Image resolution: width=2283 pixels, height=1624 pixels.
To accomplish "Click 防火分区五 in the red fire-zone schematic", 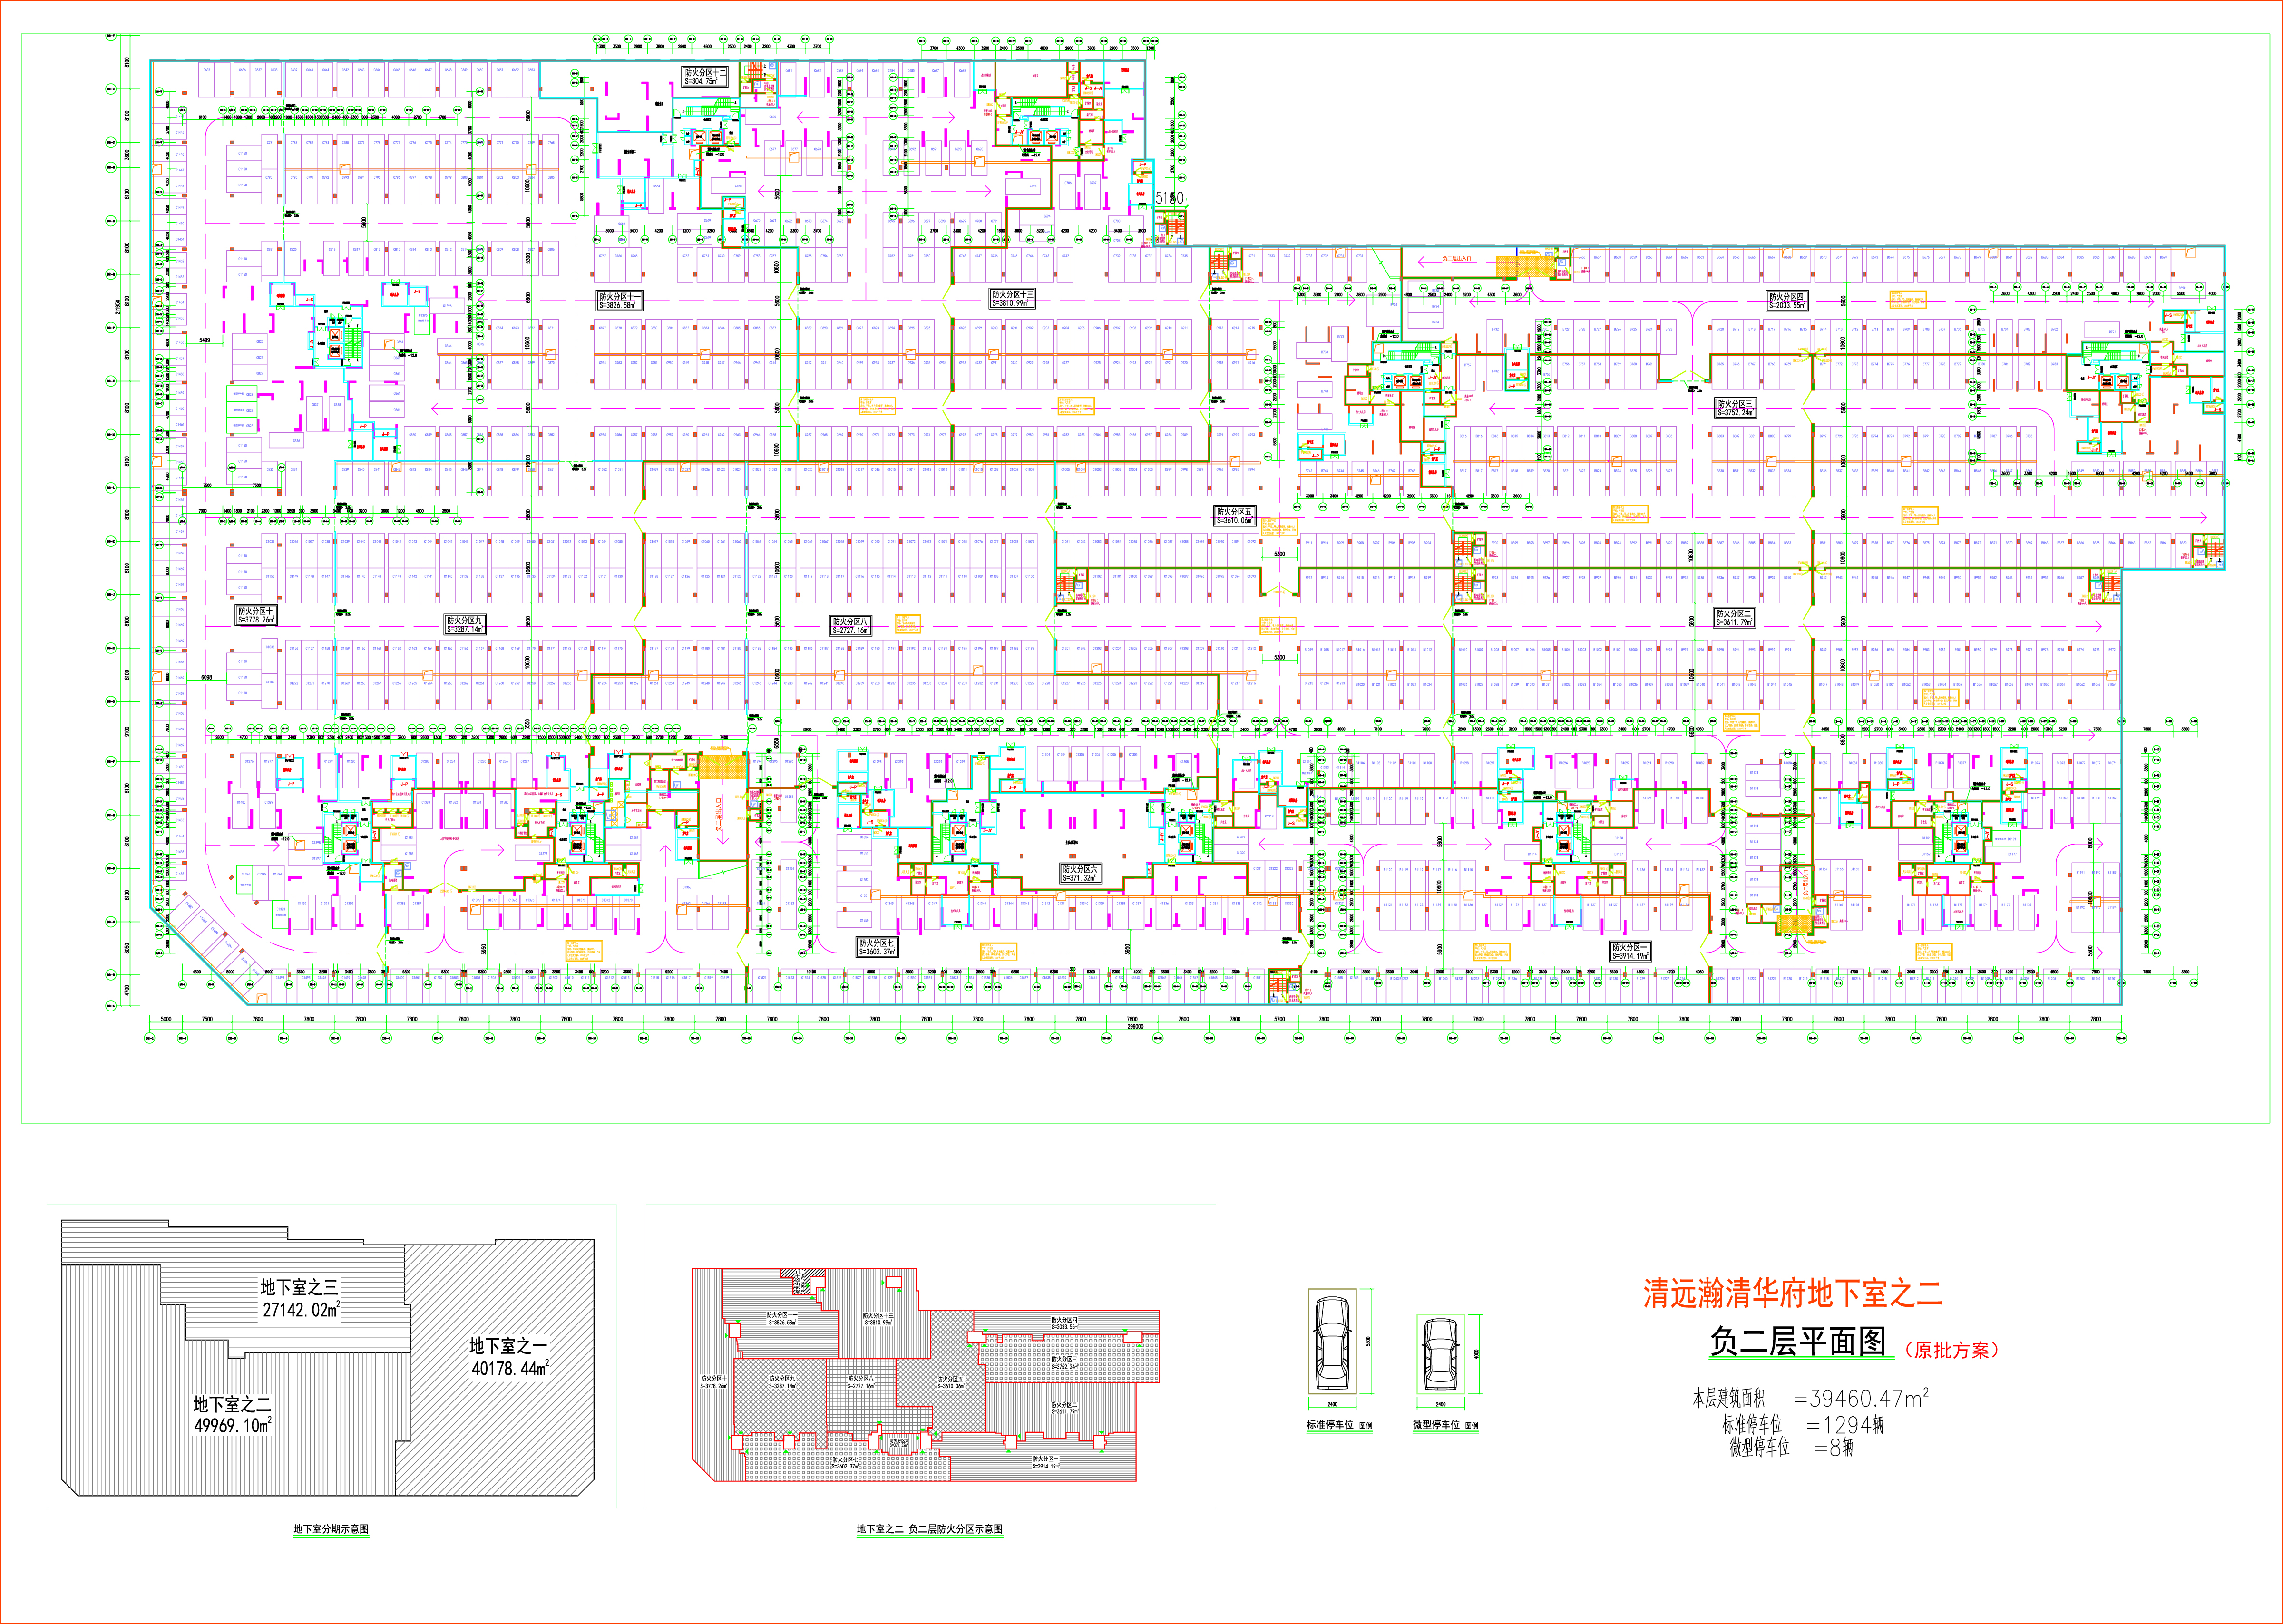I will [950, 1383].
